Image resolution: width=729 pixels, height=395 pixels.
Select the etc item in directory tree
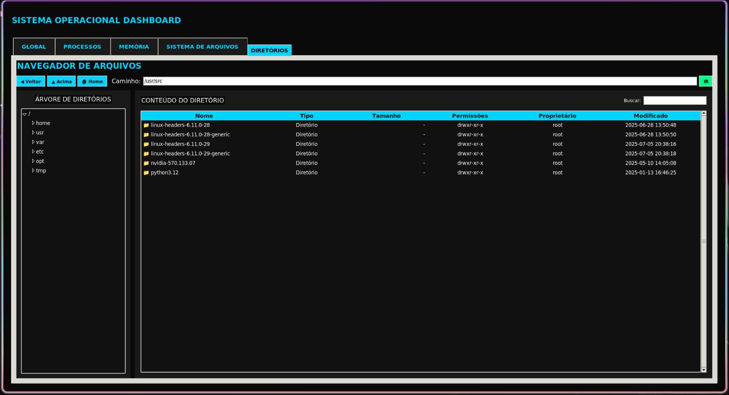click(40, 152)
